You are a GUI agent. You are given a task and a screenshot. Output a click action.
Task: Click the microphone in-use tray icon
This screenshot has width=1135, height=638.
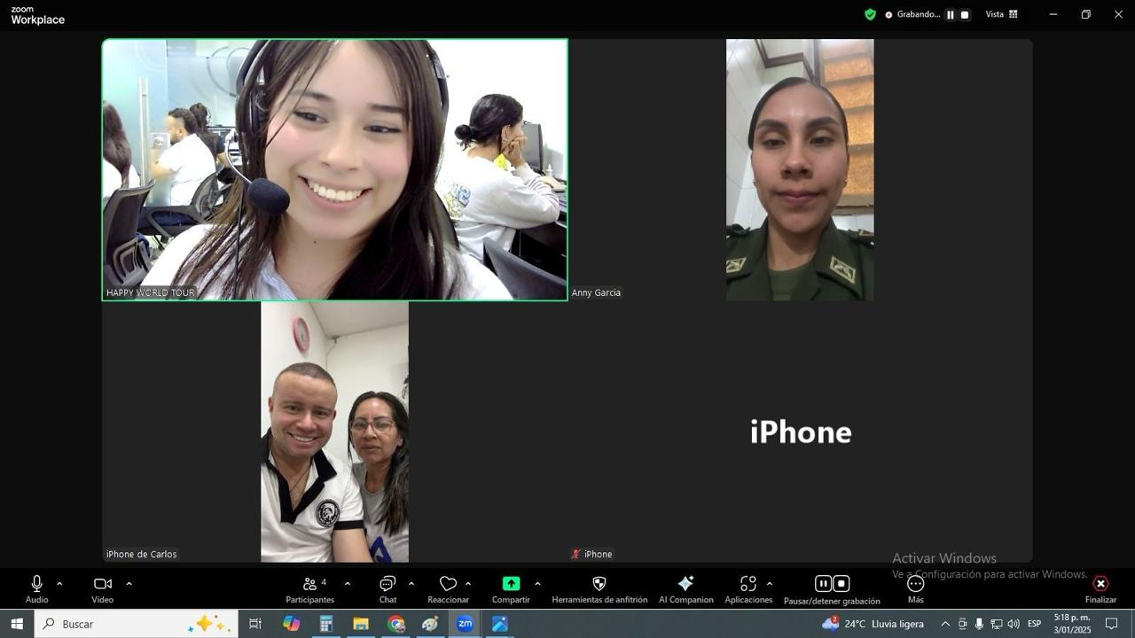pos(979,624)
